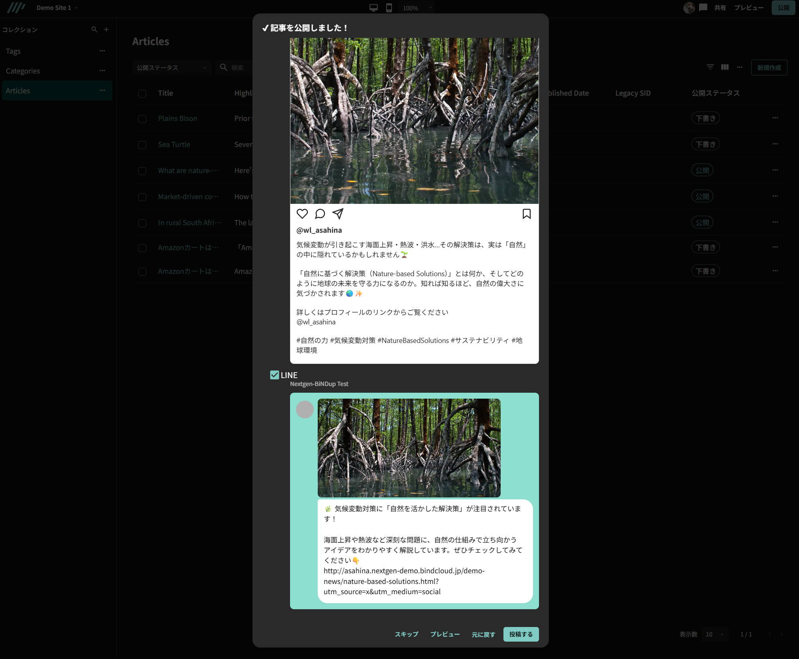Go to previous page arrow in pagination

[770, 634]
